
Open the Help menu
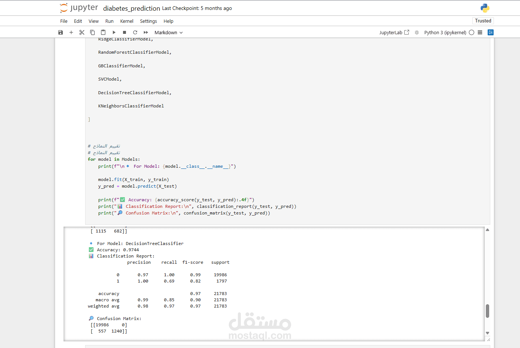pyautogui.click(x=169, y=21)
